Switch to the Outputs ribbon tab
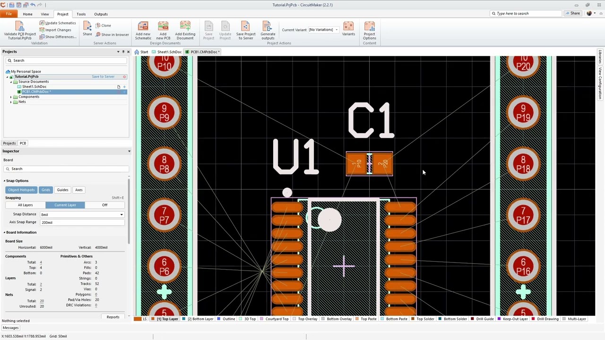Screen dimensions: 605x340 point(101,14)
